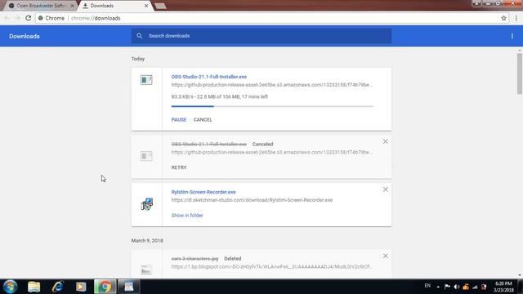This screenshot has width=523, height=294.
Task: Click the Deleted status label
Action: tap(232, 258)
